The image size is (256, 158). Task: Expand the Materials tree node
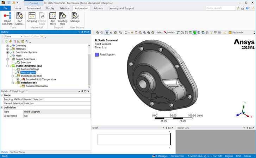pyautogui.click(x=8, y=49)
